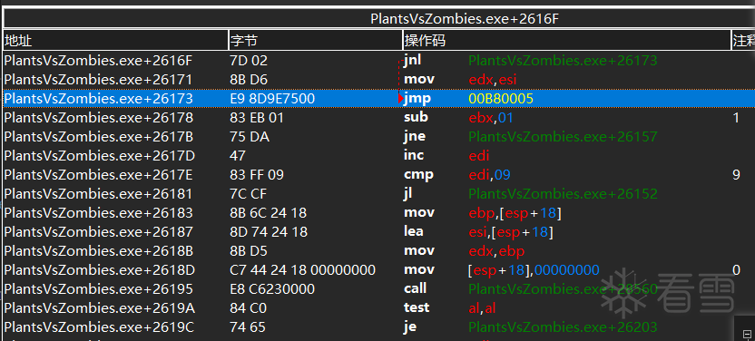Click the 操作码 column header

point(567,41)
